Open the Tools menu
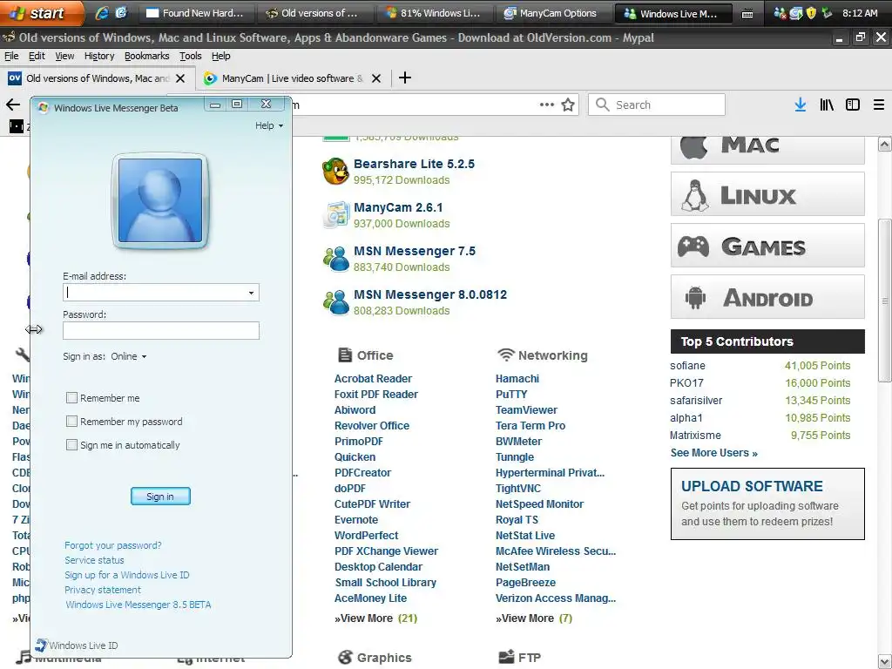The height and width of the screenshot is (669, 892). pyautogui.click(x=190, y=56)
